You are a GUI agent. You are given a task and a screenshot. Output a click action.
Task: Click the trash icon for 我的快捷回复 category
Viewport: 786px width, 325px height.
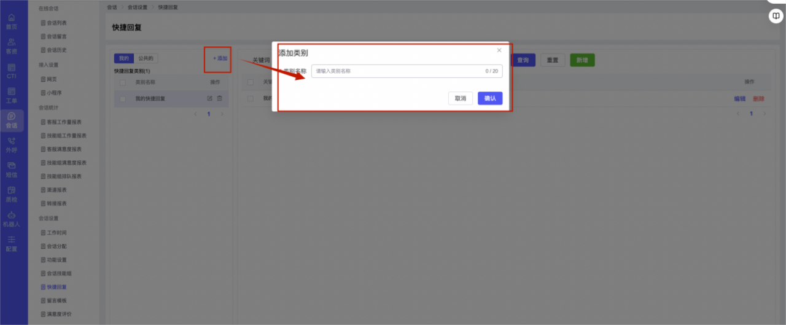point(220,98)
